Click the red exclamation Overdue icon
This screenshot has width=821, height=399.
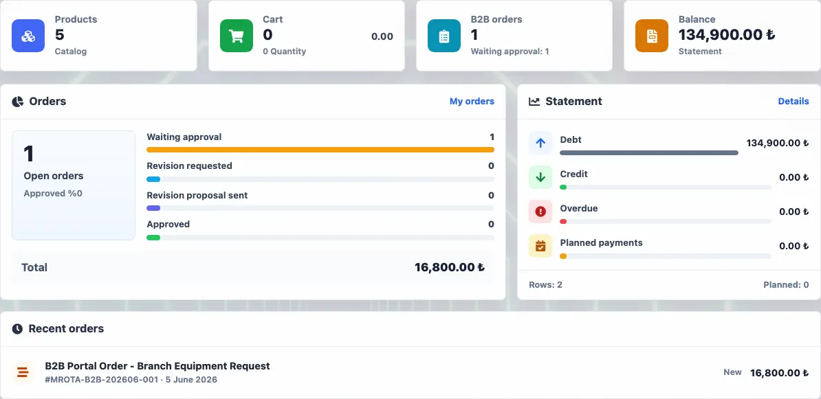click(x=540, y=212)
